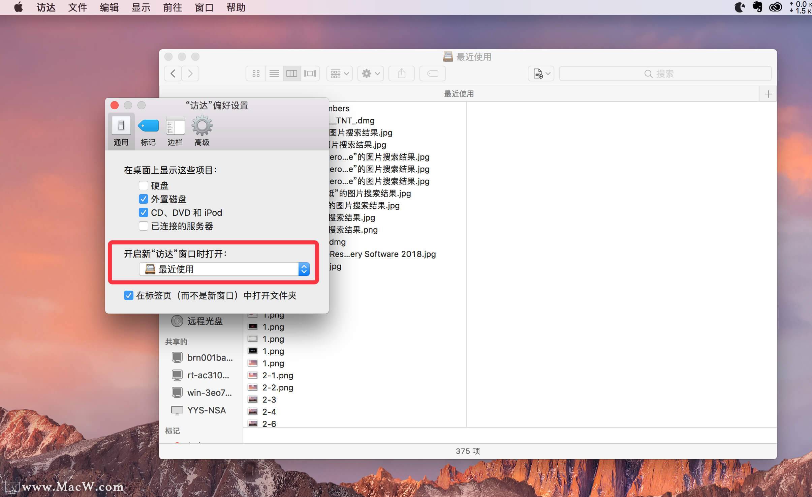This screenshot has height=497, width=812.
Task: Open the 前往 menu
Action: click(x=173, y=7)
